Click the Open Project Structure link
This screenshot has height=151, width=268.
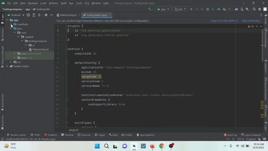[224, 21]
